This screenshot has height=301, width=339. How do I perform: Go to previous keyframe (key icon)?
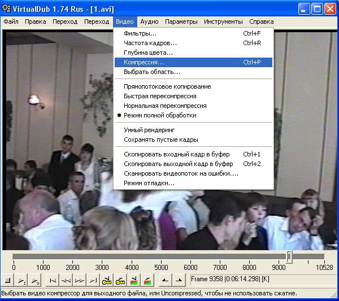click(x=107, y=280)
